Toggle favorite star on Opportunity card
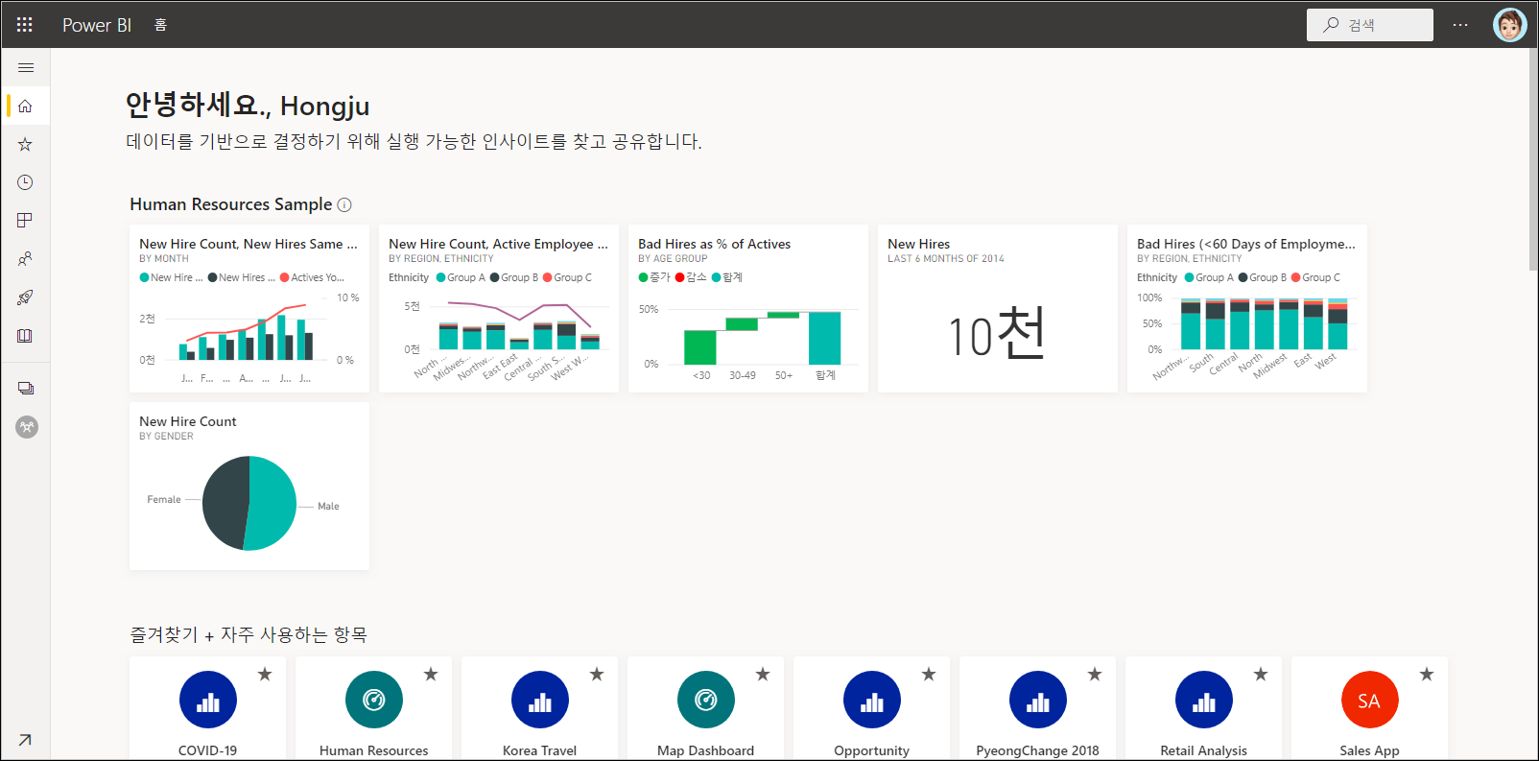This screenshot has width=1539, height=761. 929,675
